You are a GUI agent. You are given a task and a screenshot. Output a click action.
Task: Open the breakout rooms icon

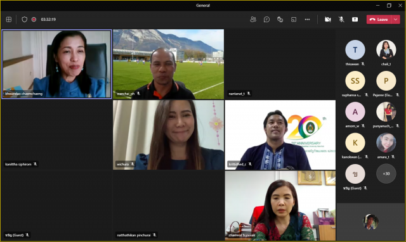[x=294, y=20]
